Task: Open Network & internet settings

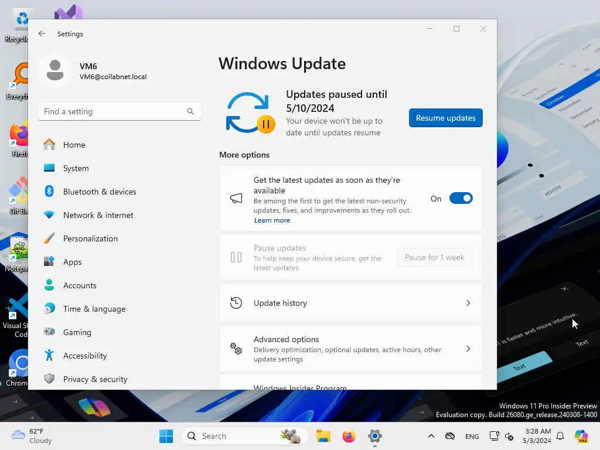Action: tap(118, 215)
